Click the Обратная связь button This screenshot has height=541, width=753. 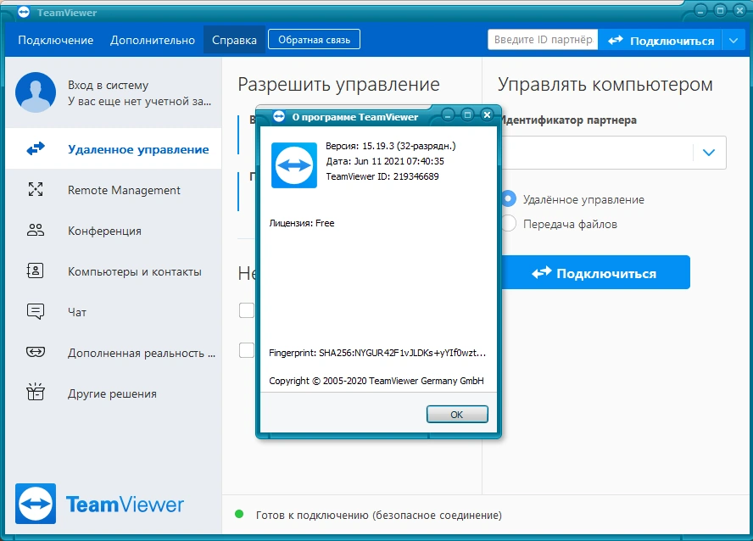pos(314,39)
